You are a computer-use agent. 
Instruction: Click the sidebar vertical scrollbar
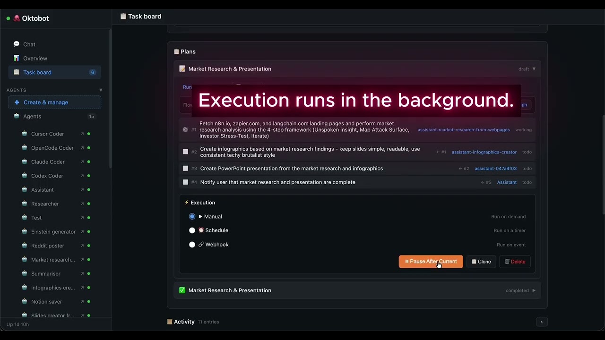(x=110, y=98)
